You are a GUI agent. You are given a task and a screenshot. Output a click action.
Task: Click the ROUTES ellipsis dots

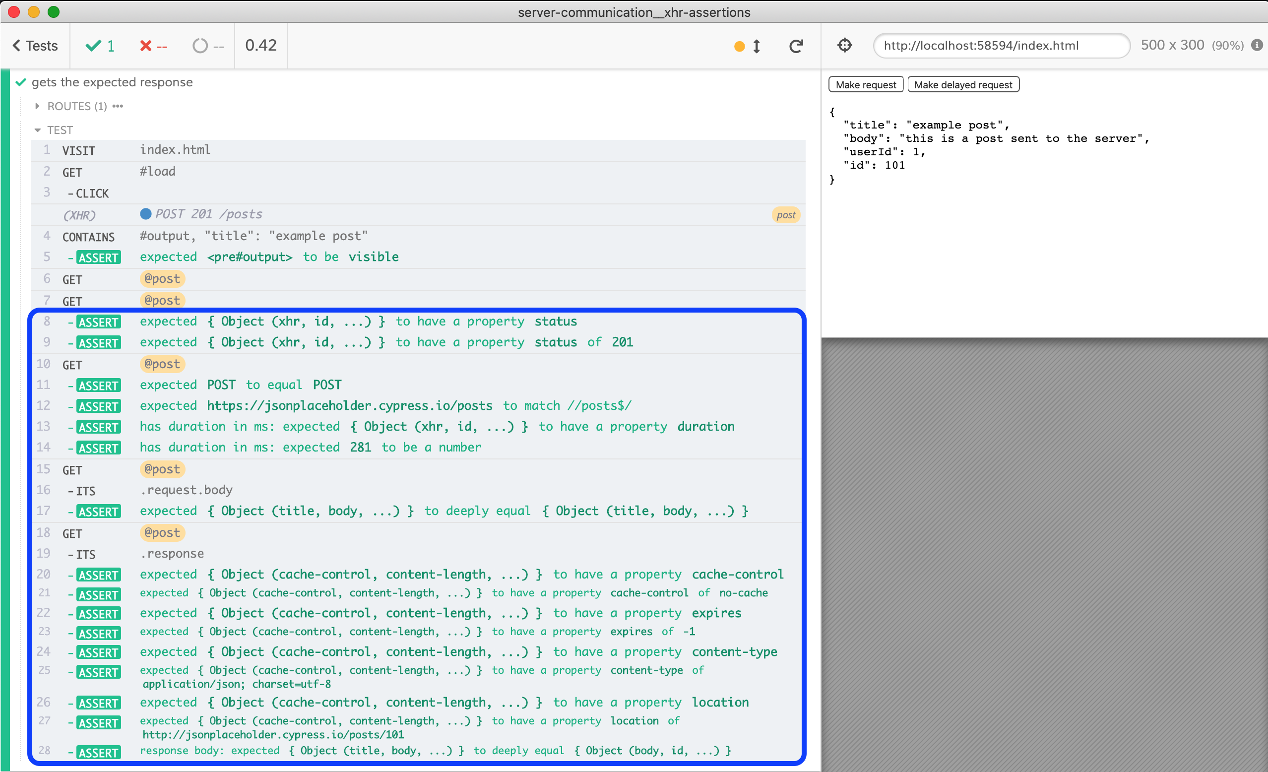point(118,106)
